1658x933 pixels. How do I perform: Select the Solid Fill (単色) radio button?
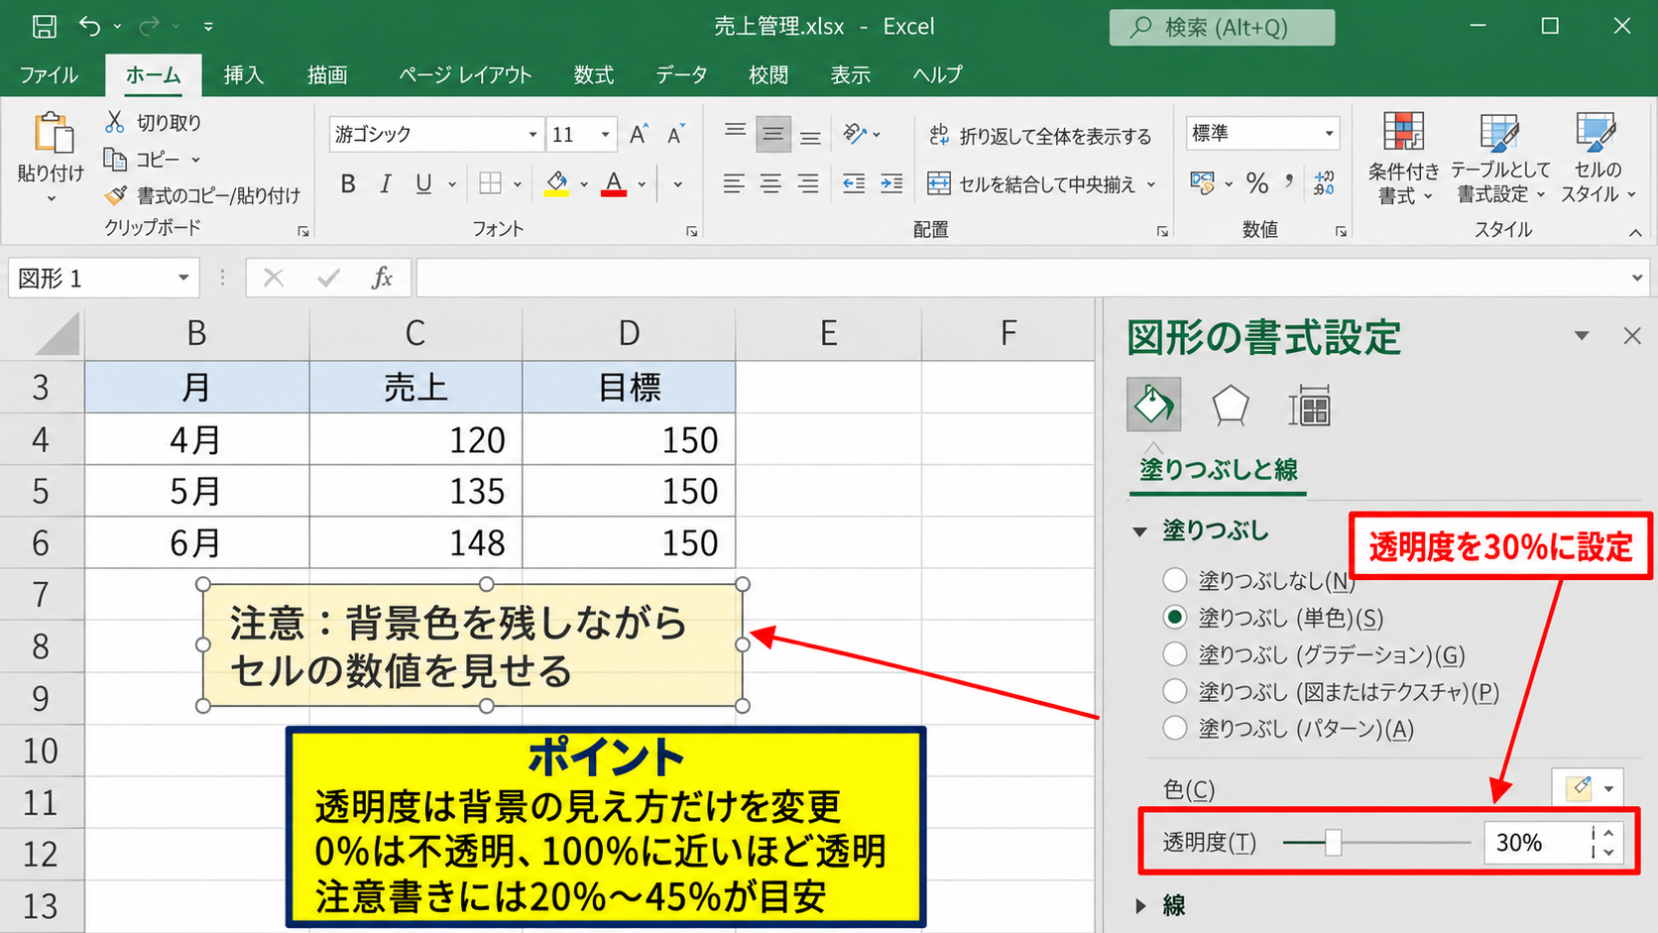[x=1175, y=618]
